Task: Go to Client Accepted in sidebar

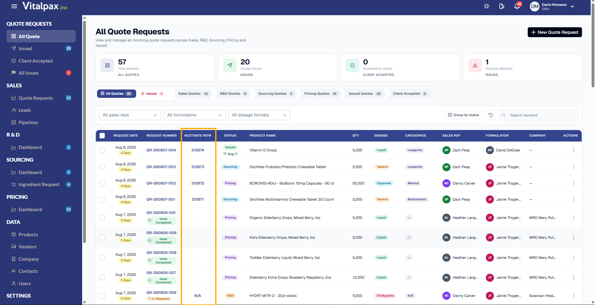Action: pos(41,61)
